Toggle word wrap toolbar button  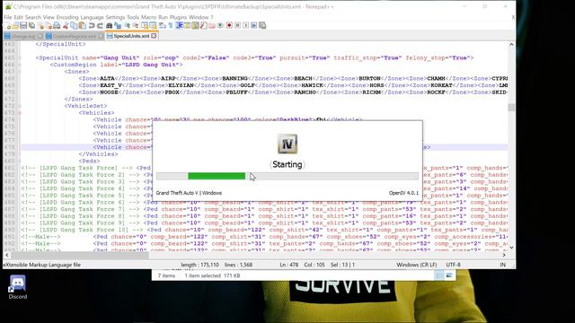[x=162, y=26]
